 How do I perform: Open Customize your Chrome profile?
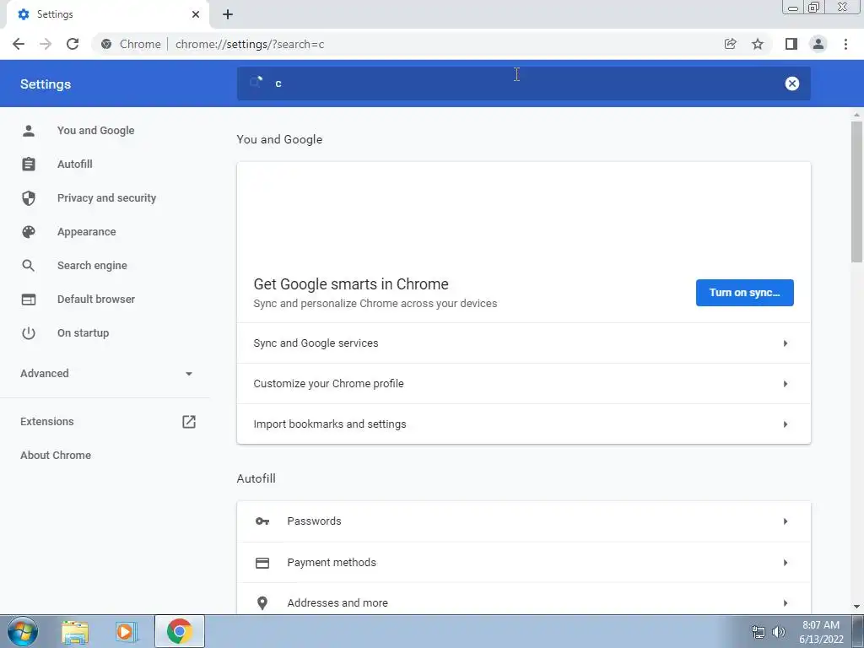[x=523, y=384]
